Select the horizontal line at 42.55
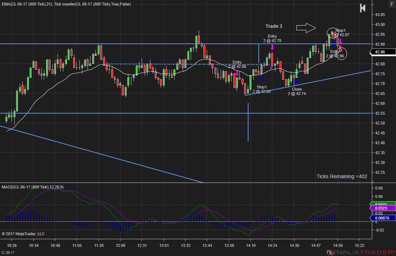The image size is (396, 256). coord(186,113)
